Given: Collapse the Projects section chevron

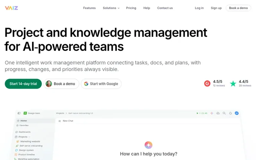Looking at the screenshot, I should pyautogui.click(x=29, y=137).
